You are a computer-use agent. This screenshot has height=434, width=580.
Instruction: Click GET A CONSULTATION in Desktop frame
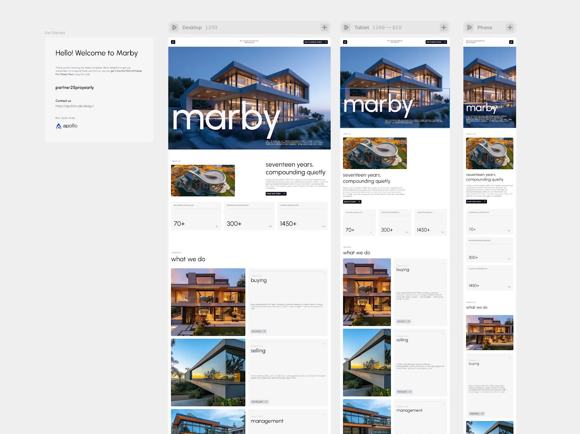click(315, 42)
